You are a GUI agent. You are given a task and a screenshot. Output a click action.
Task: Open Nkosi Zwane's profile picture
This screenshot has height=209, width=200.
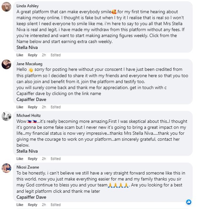pyautogui.click(x=6, y=168)
